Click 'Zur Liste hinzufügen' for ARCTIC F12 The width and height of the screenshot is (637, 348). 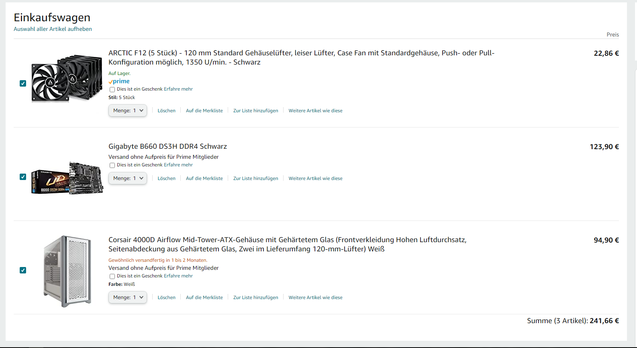pyautogui.click(x=255, y=111)
